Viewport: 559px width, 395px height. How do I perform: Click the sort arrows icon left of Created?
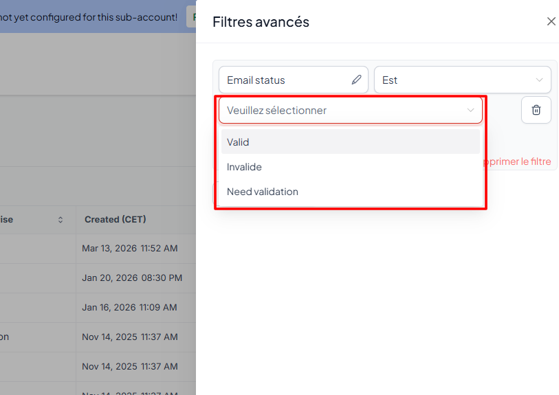coord(61,220)
